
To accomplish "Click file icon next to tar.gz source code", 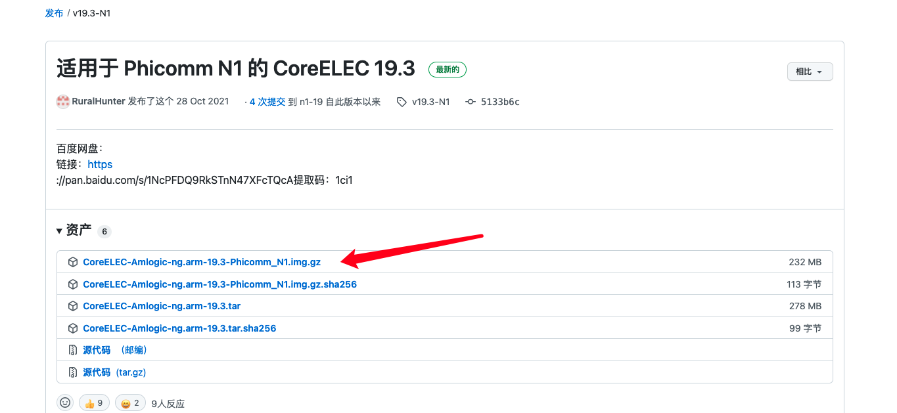I will 73,372.
